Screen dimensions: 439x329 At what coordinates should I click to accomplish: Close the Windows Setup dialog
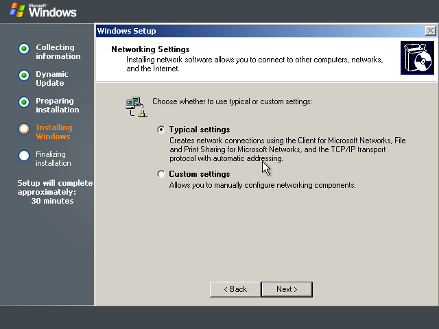pos(430,30)
